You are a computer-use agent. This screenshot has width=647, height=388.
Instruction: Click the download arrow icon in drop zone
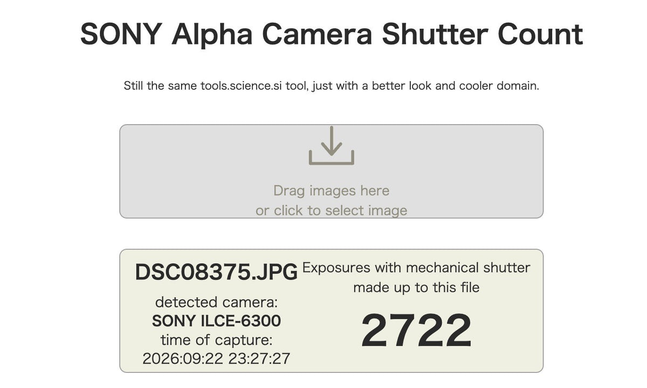[x=331, y=146]
